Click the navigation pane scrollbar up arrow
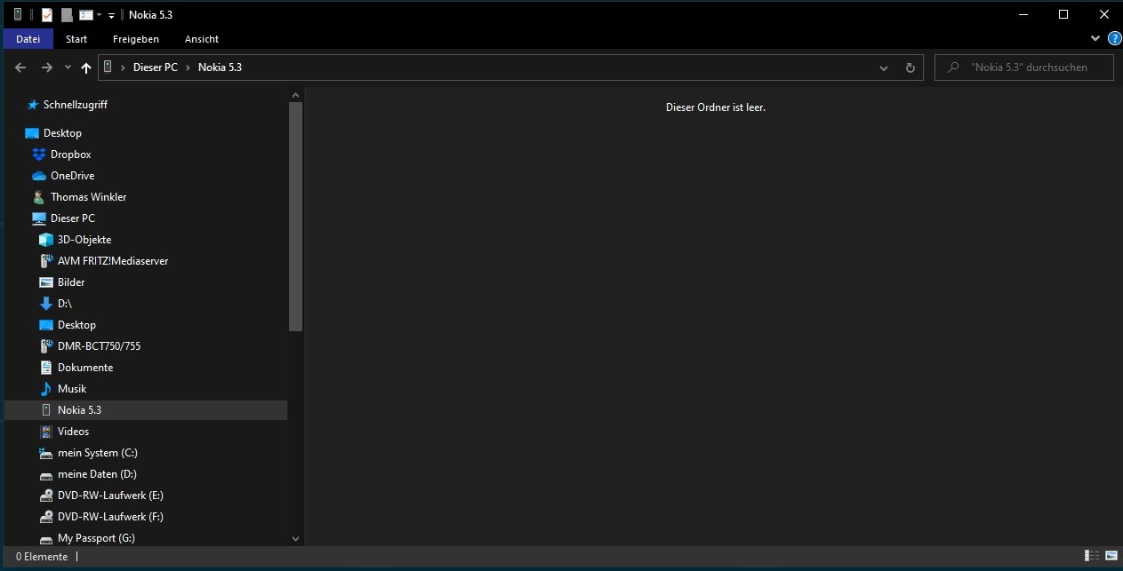The image size is (1123, 571). [296, 95]
